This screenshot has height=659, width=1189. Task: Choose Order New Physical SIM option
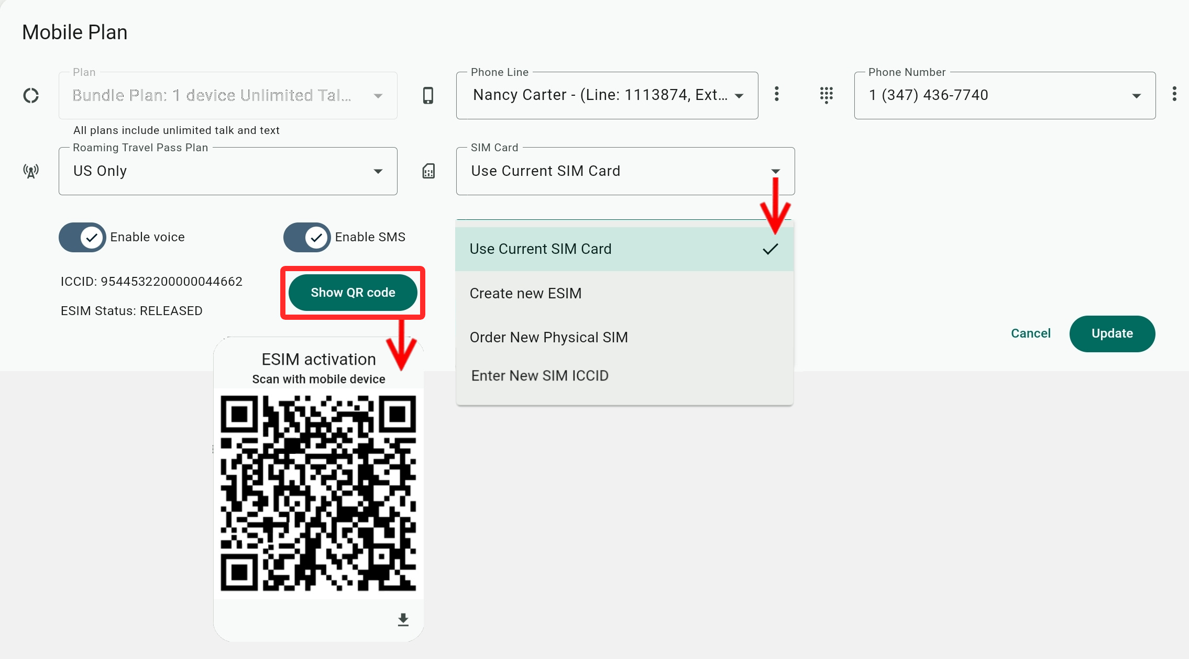click(x=548, y=337)
